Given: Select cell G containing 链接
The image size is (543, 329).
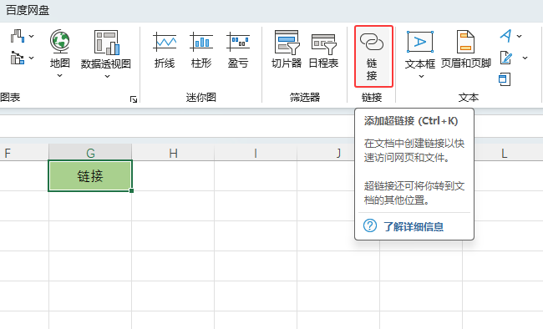Looking at the screenshot, I should click(90, 176).
